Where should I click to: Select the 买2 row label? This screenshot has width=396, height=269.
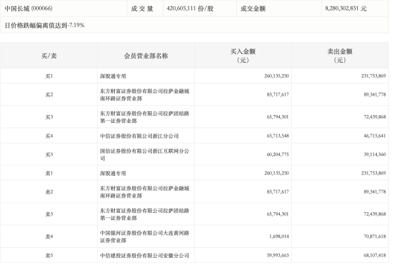[49, 95]
